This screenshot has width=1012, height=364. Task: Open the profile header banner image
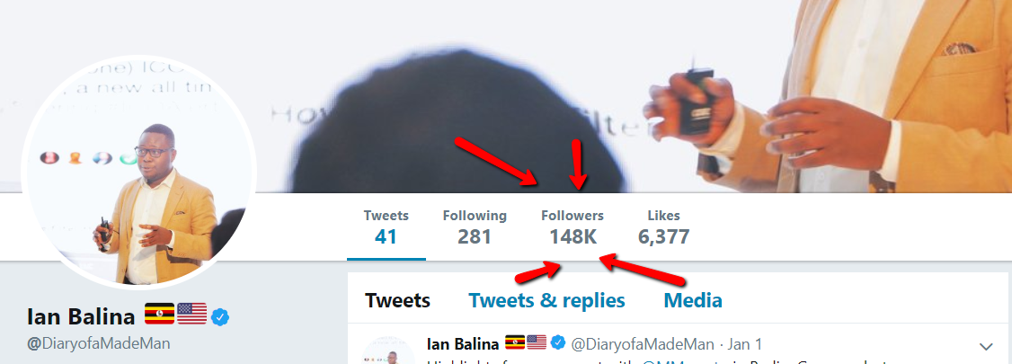(506, 96)
